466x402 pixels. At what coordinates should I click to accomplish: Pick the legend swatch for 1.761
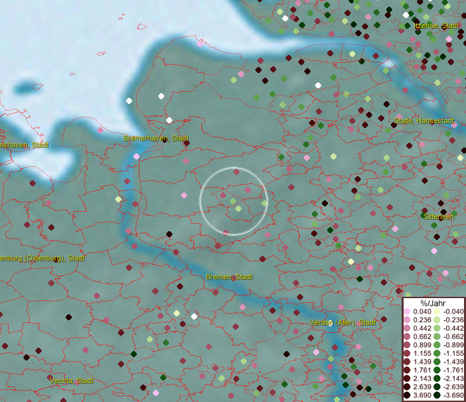coord(407,371)
